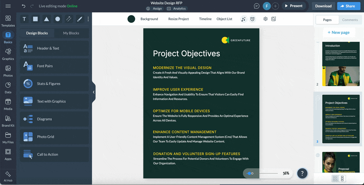
Task: Open the extra shapes overflow menu
Action: click(x=88, y=19)
